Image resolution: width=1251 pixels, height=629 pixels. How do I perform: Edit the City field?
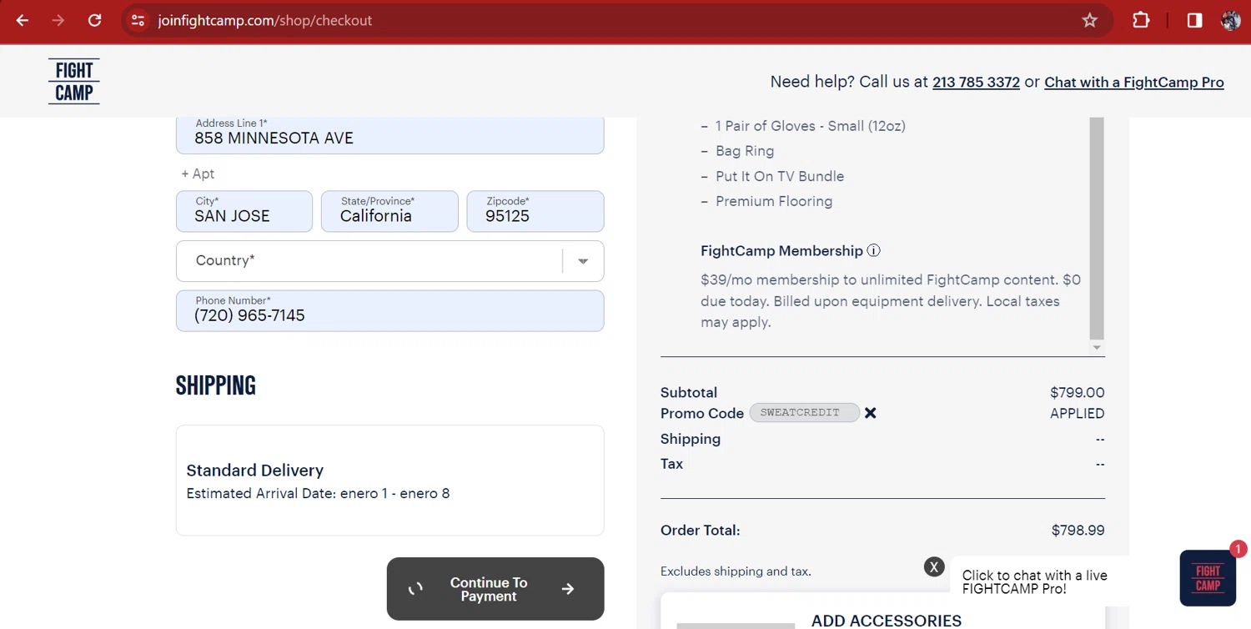point(244,211)
